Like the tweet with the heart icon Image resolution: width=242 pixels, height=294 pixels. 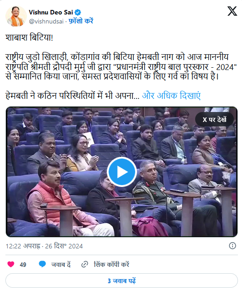click(11, 264)
